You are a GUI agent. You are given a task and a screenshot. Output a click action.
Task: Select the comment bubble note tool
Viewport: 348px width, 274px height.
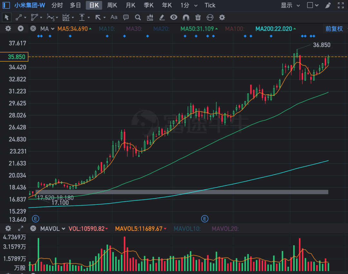click(126, 17)
